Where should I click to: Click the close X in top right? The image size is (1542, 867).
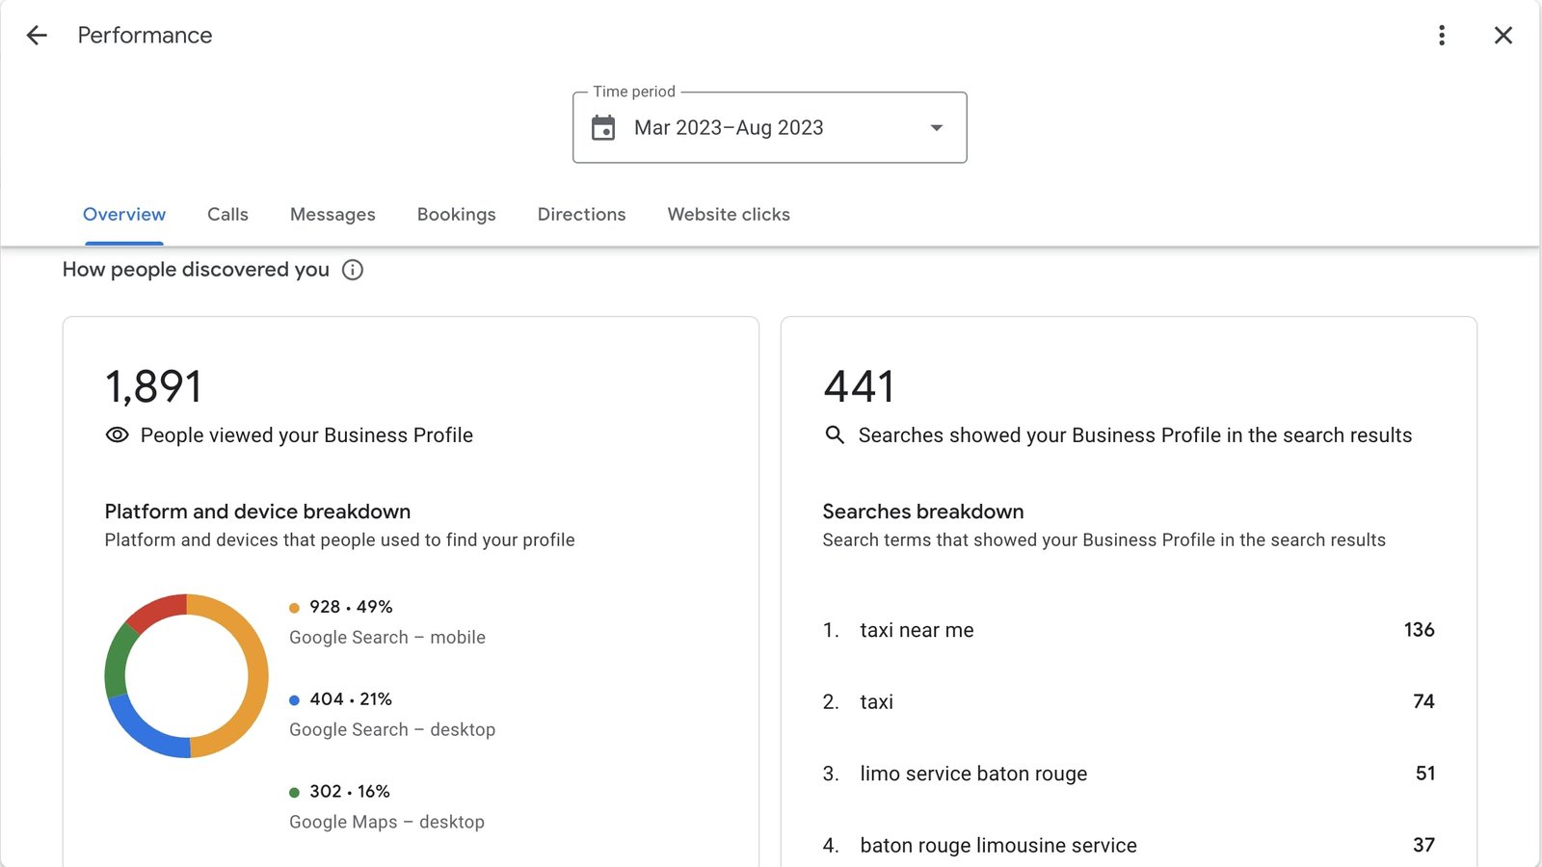[x=1503, y=36]
